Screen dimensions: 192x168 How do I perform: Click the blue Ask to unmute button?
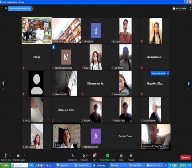point(159,74)
